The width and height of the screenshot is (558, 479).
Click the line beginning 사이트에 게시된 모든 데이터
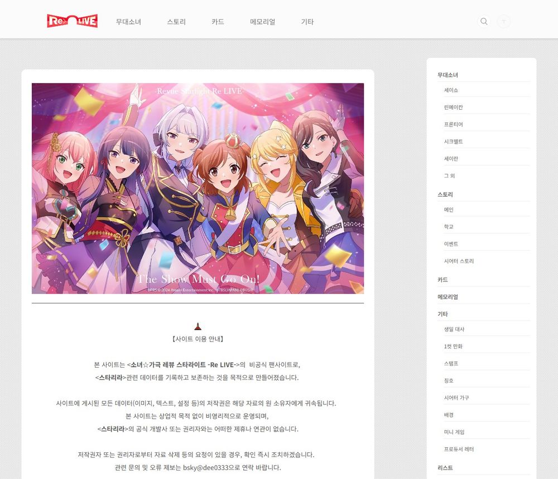pyautogui.click(x=196, y=403)
